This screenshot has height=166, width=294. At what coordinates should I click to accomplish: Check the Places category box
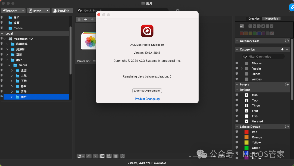pyautogui.click(x=246, y=74)
